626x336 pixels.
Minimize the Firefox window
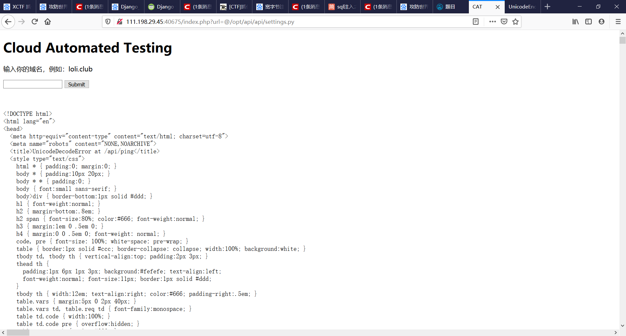[x=580, y=7]
